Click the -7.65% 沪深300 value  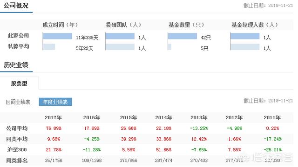(x=199, y=150)
